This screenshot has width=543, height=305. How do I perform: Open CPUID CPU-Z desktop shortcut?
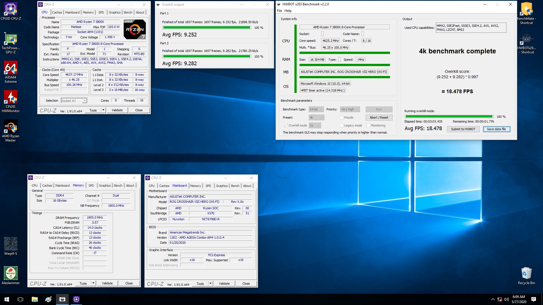(x=10, y=11)
